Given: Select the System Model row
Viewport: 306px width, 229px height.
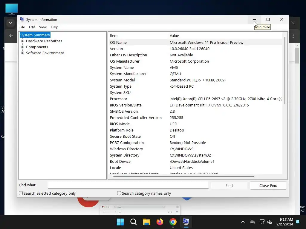Looking at the screenshot, I should [x=196, y=80].
